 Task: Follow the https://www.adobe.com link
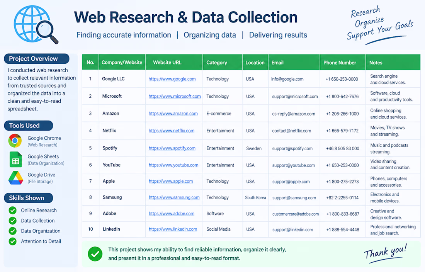171,214
